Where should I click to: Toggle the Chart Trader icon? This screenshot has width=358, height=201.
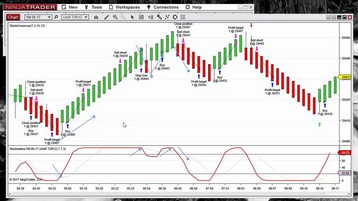point(141,17)
